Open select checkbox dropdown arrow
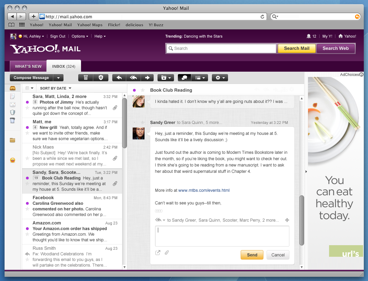368x281 pixels. 32,88
